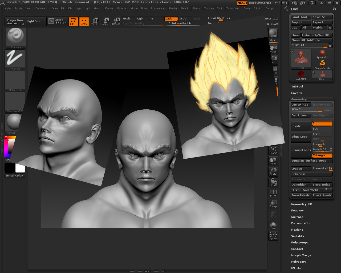Image resolution: width=341 pixels, height=273 pixels.
Task: Open the FreeHand stroke selector
Action: tap(15, 60)
